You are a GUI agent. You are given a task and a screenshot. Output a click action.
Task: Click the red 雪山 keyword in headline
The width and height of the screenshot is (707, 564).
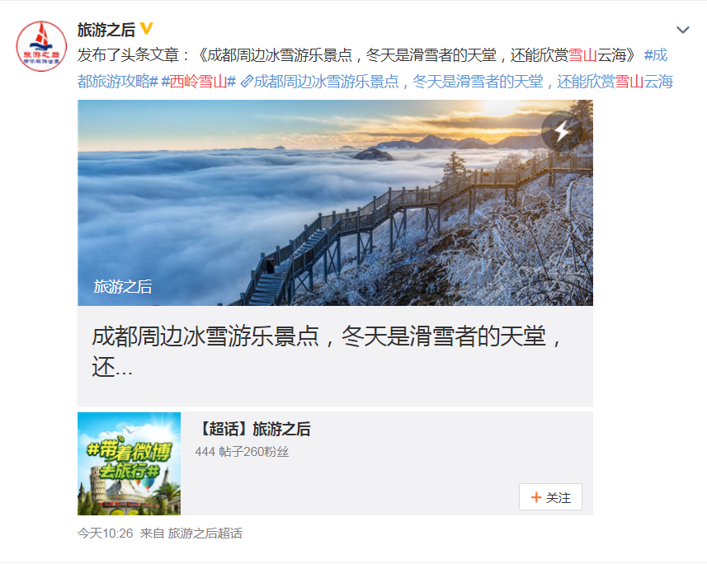(x=582, y=55)
